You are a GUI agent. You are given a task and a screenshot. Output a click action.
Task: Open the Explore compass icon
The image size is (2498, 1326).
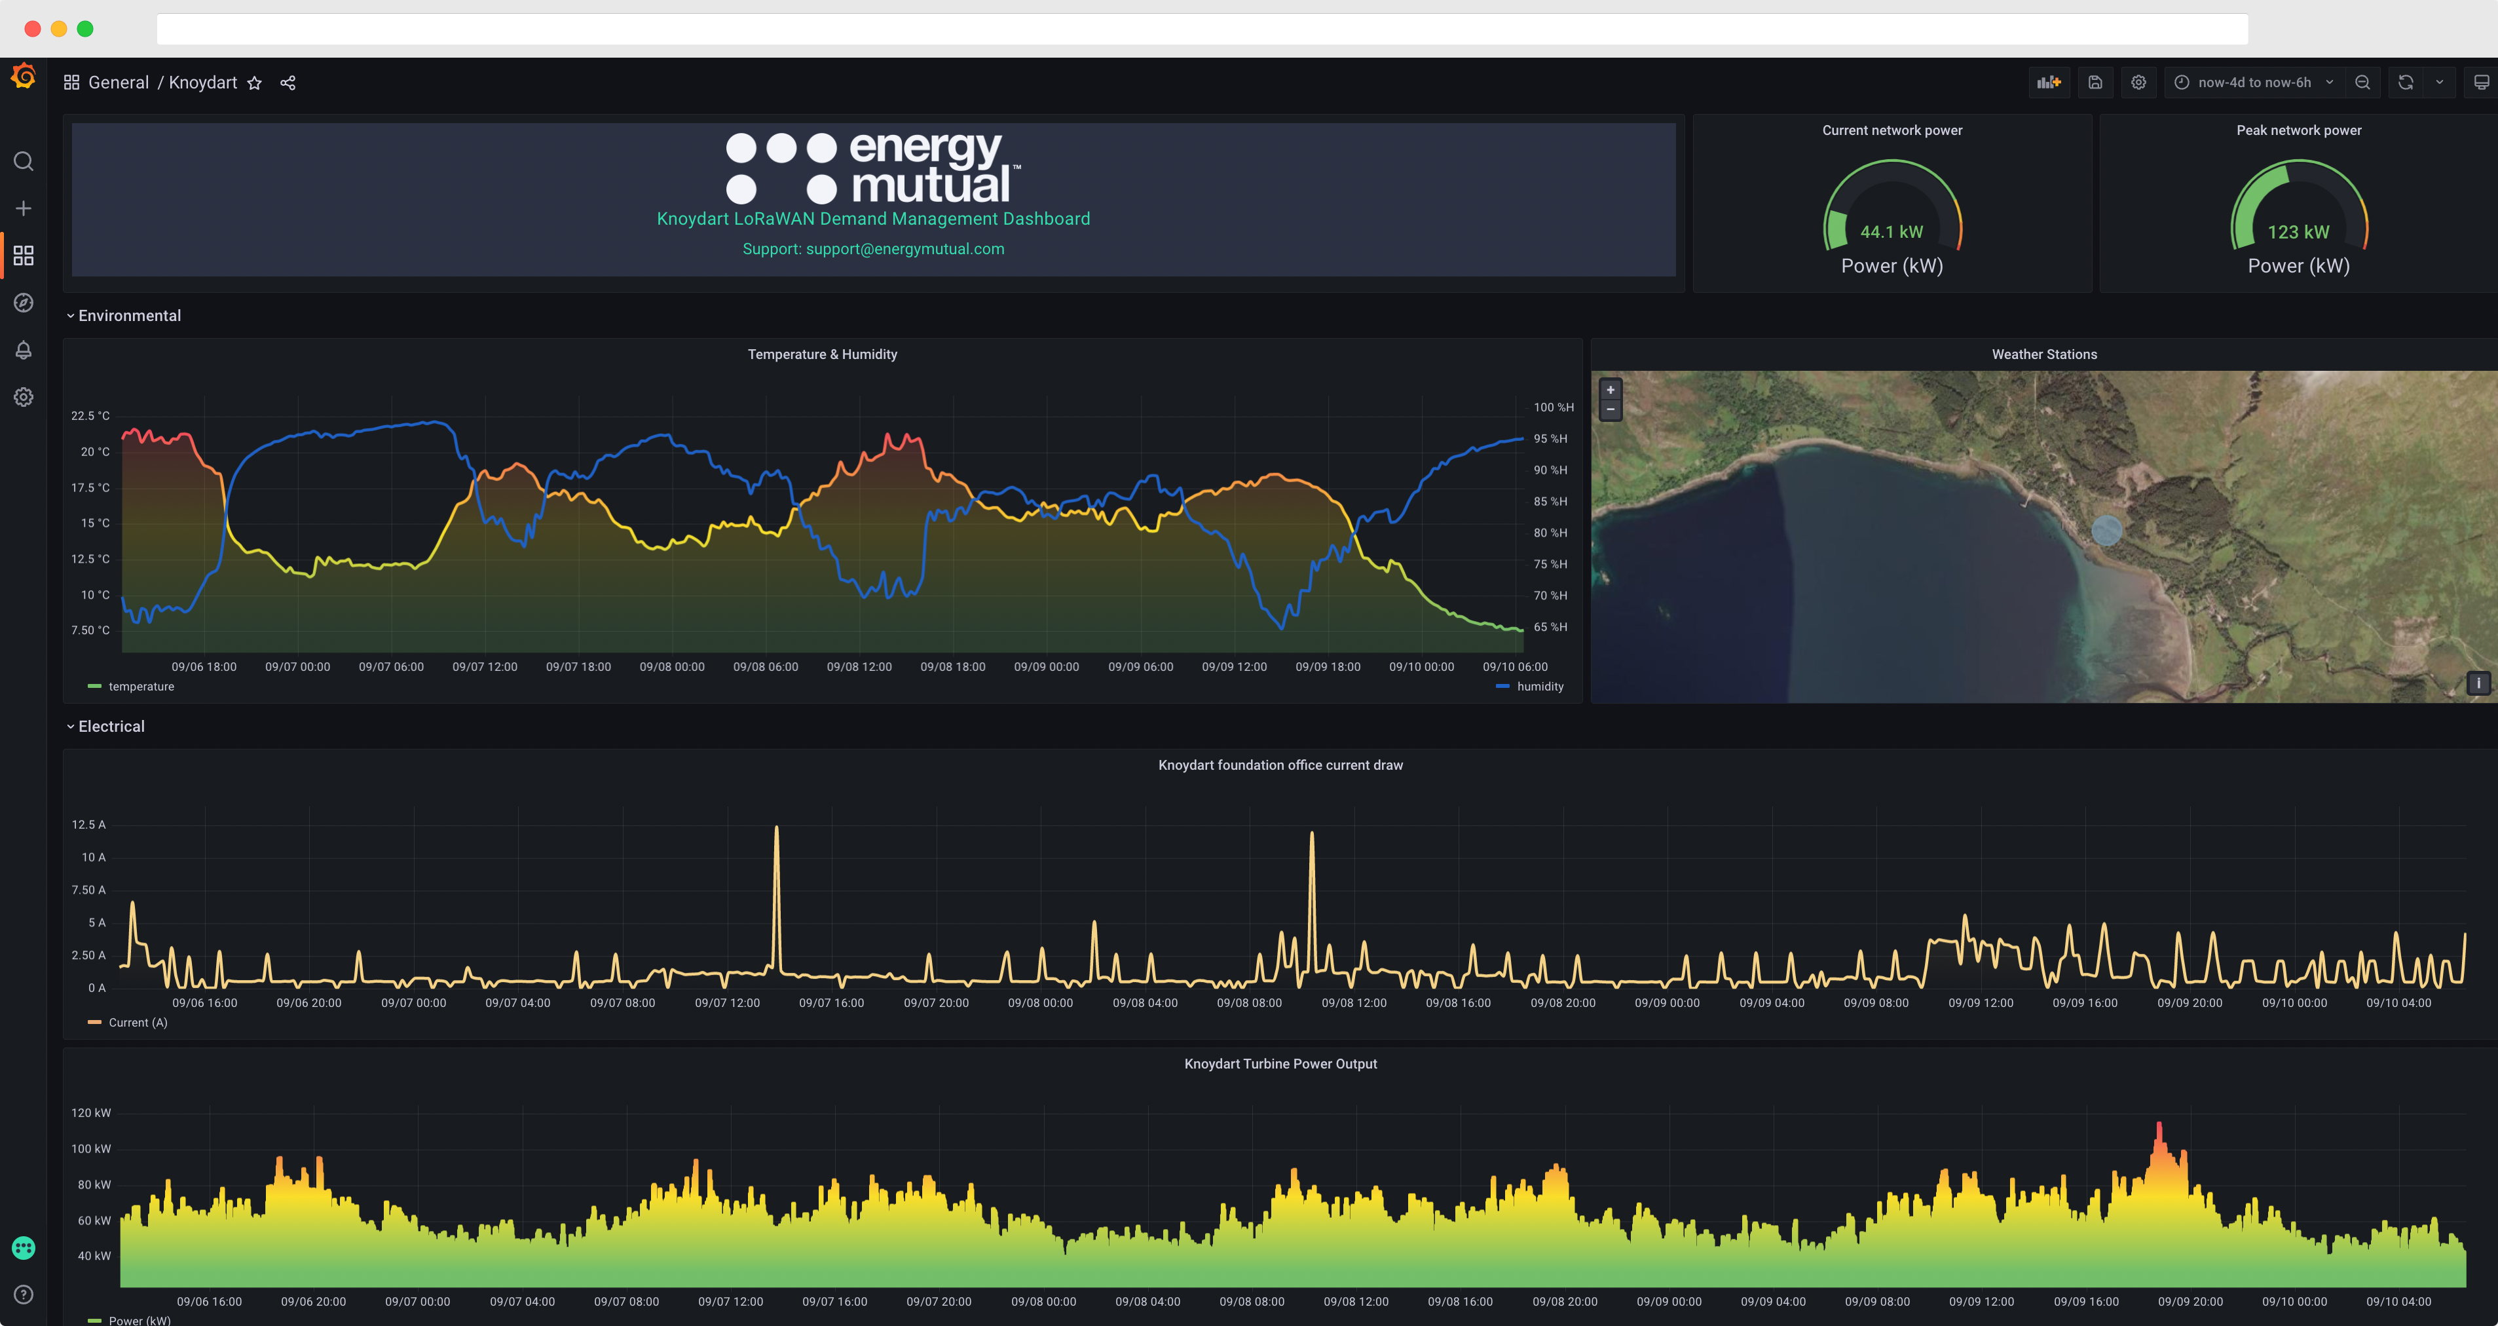tap(24, 303)
